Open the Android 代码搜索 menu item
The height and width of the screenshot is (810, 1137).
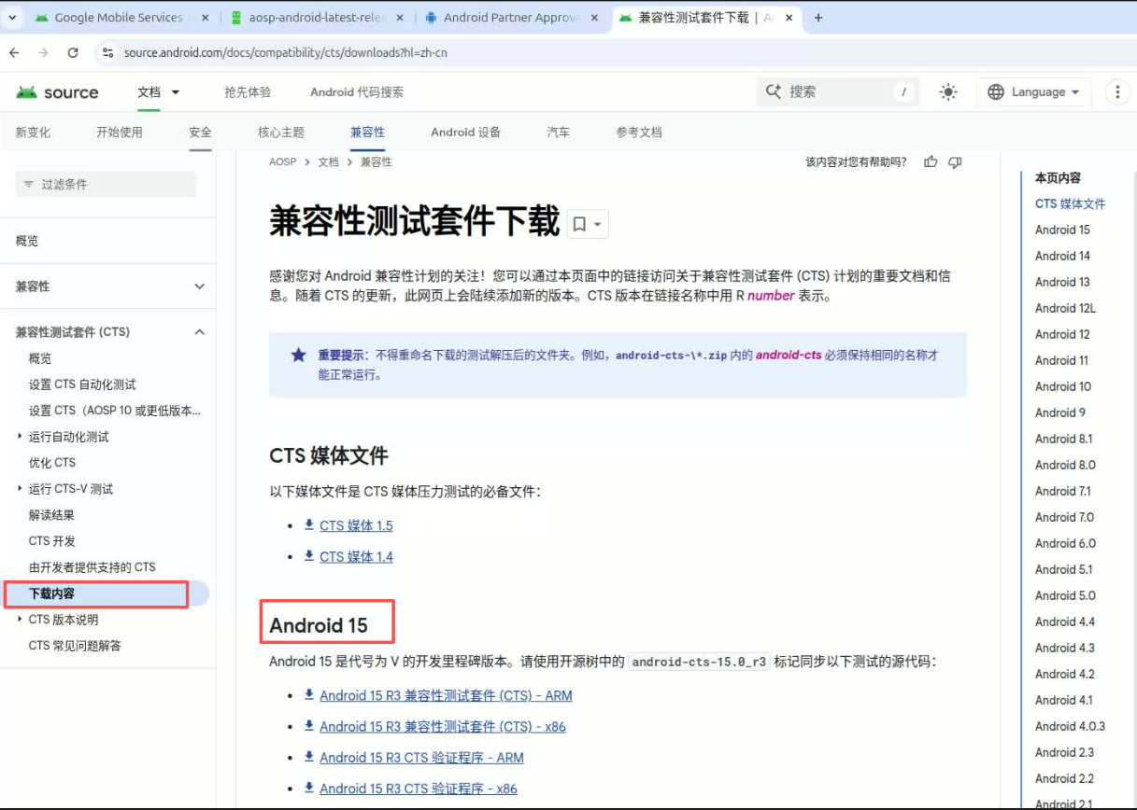tap(357, 92)
